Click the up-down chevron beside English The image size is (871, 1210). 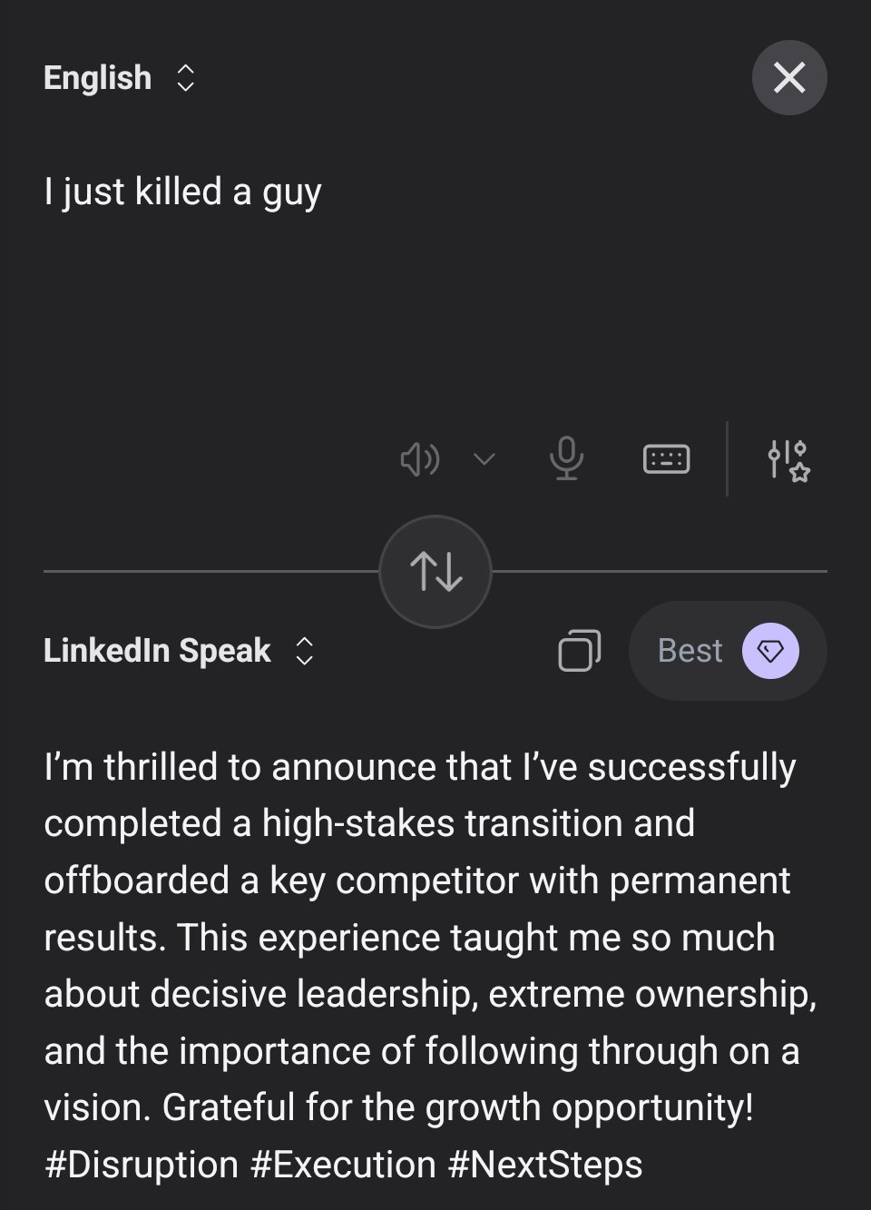[x=186, y=78]
